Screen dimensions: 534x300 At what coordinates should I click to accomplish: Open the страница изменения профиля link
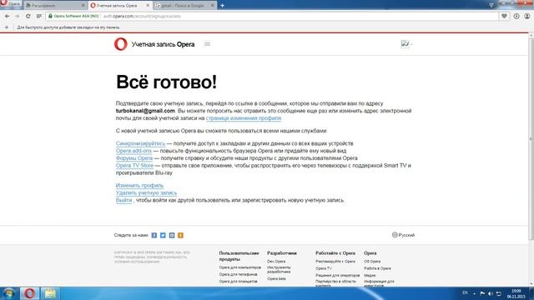pyautogui.click(x=244, y=118)
